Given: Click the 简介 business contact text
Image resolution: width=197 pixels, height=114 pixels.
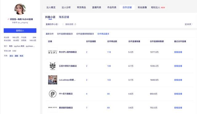Looking at the screenshot, I should point(22,46).
